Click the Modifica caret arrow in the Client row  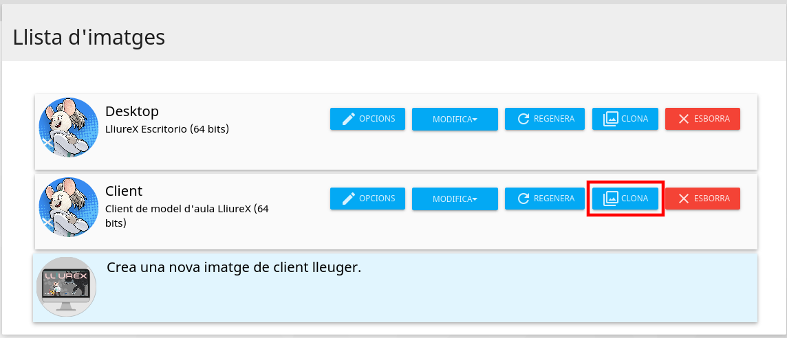pos(475,199)
